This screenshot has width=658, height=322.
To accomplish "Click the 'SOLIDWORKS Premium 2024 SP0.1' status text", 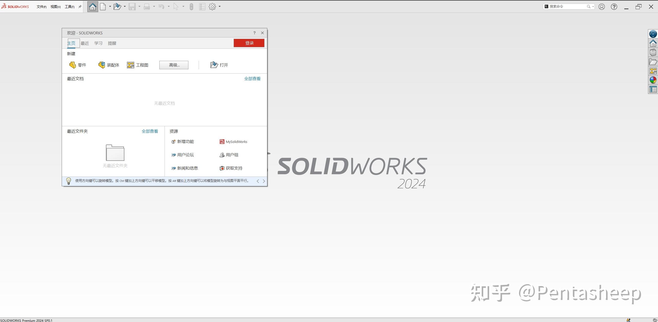I will pos(26,320).
